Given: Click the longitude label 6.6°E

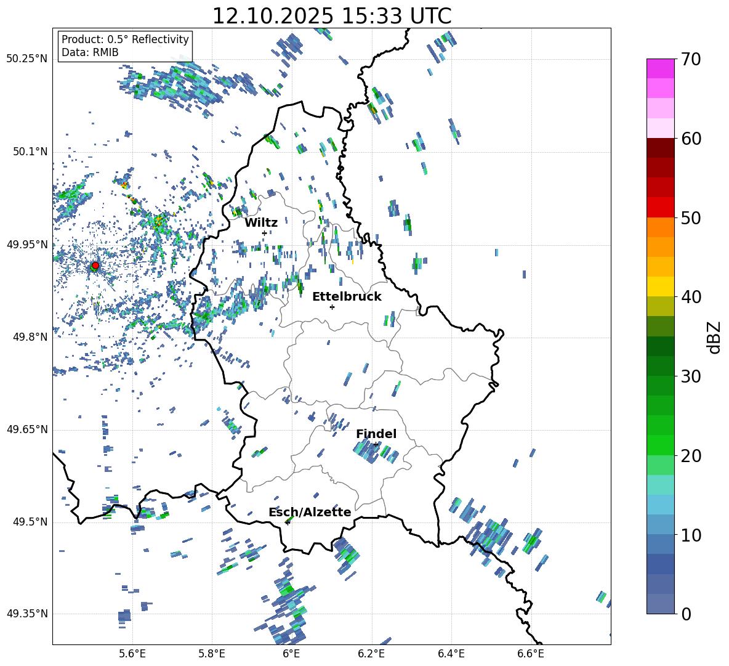Looking at the screenshot, I should [531, 654].
